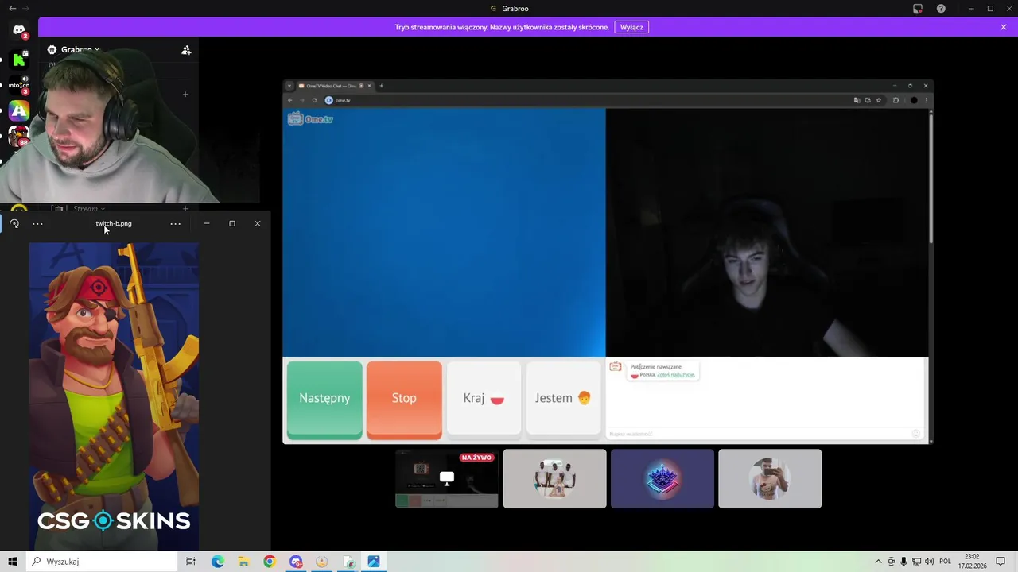Click the CSG Skins pirate image
The image size is (1018, 572).
click(x=114, y=396)
